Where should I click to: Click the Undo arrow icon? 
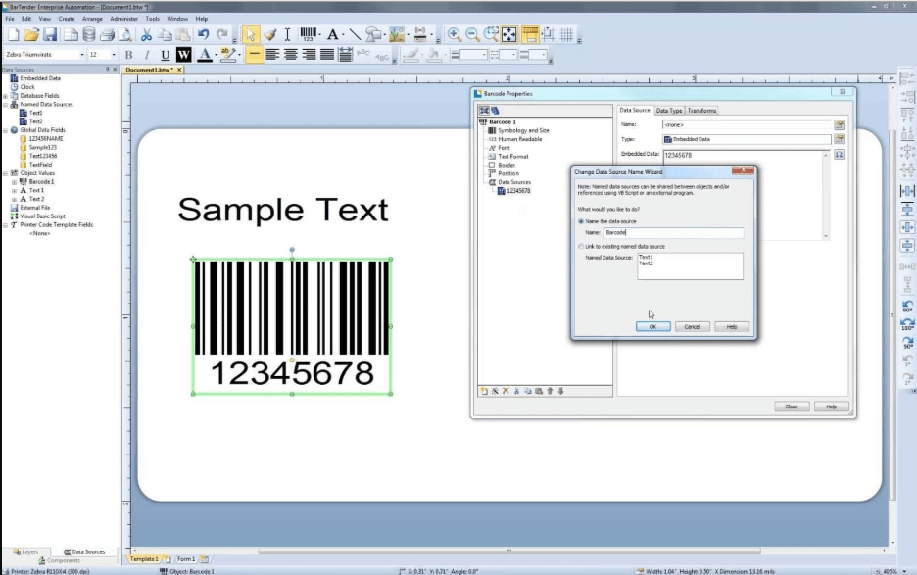(204, 34)
